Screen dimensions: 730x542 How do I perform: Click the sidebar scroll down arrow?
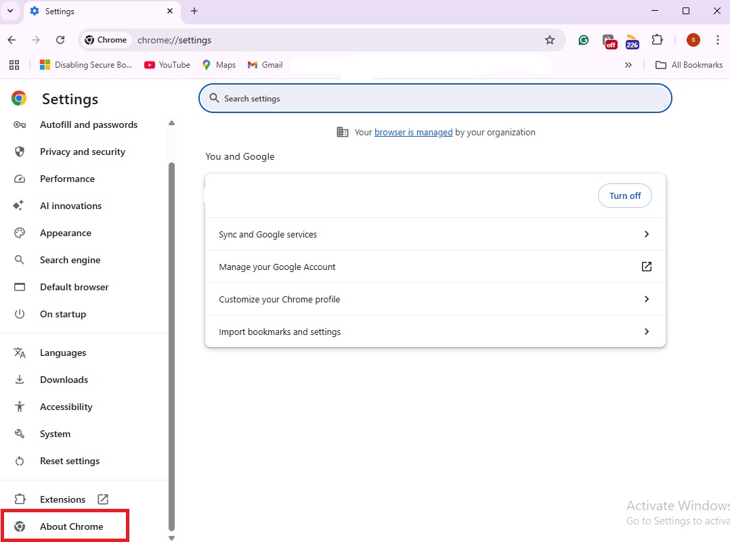click(x=171, y=538)
